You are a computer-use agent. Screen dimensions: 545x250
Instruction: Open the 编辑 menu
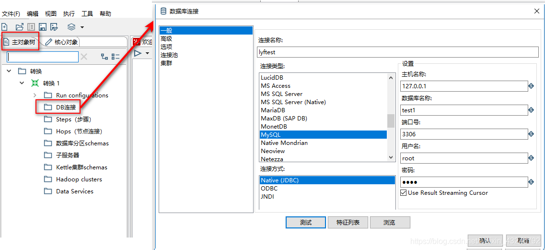pyautogui.click(x=33, y=14)
